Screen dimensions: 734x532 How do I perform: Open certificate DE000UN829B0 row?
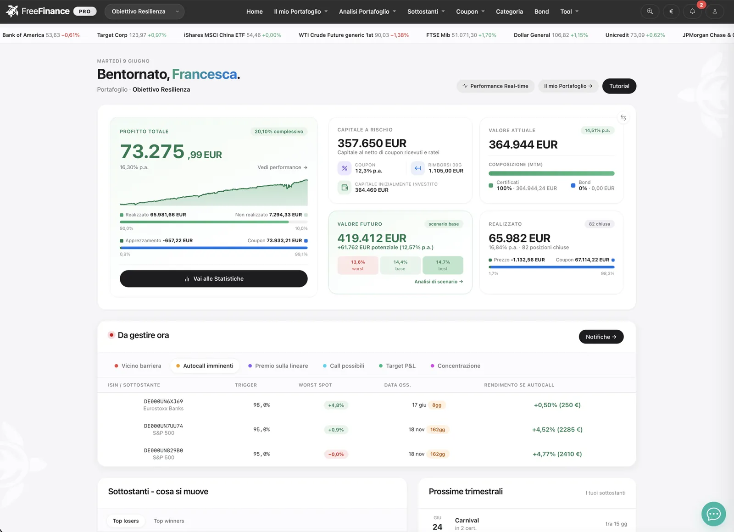click(x=367, y=454)
